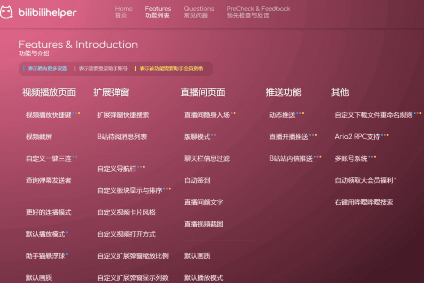
Task: Select 默认播放模式 under 直播间页面
Action: click(x=204, y=278)
